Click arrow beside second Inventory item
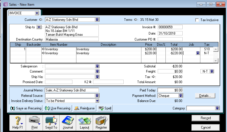Screen dimensions: 227x132 coord(44,53)
